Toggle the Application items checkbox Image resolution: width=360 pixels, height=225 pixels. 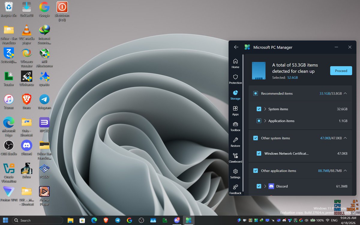coord(259,121)
